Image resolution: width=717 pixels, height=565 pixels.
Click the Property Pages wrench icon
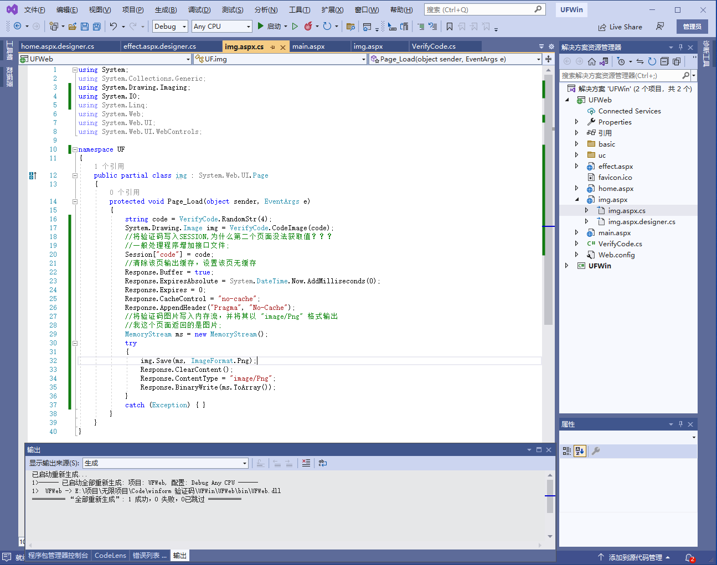click(x=596, y=451)
